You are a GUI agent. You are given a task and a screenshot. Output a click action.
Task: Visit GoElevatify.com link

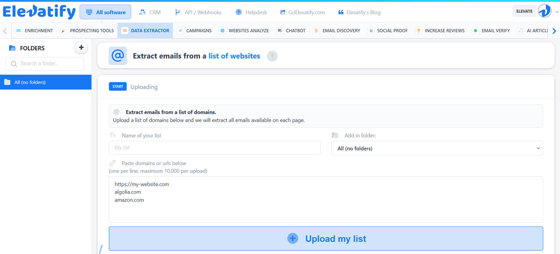[x=302, y=12]
